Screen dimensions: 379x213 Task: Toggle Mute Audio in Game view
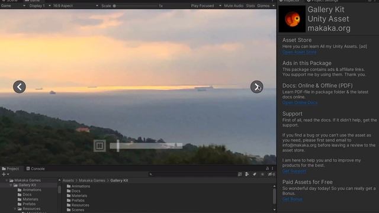233,6
